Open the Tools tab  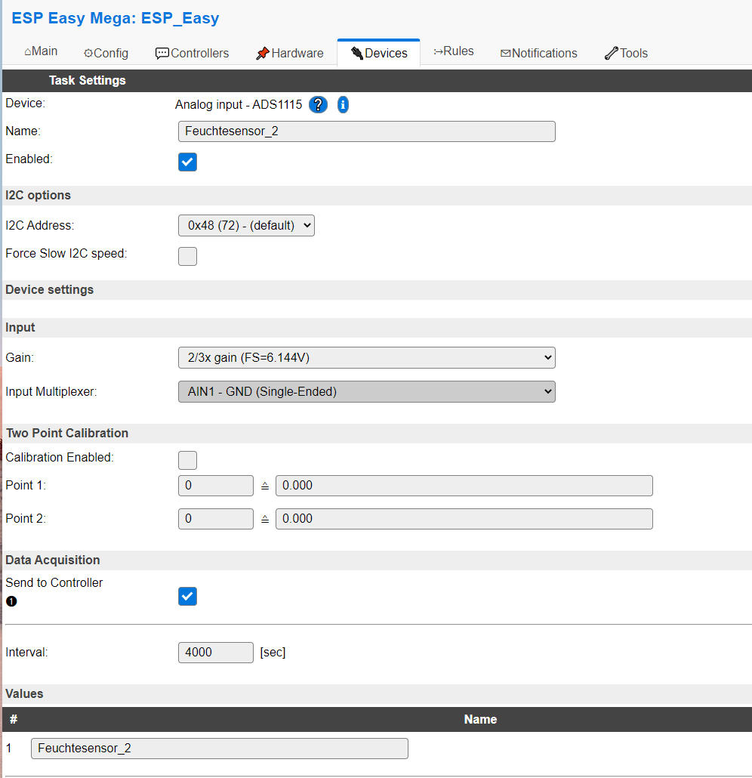626,53
